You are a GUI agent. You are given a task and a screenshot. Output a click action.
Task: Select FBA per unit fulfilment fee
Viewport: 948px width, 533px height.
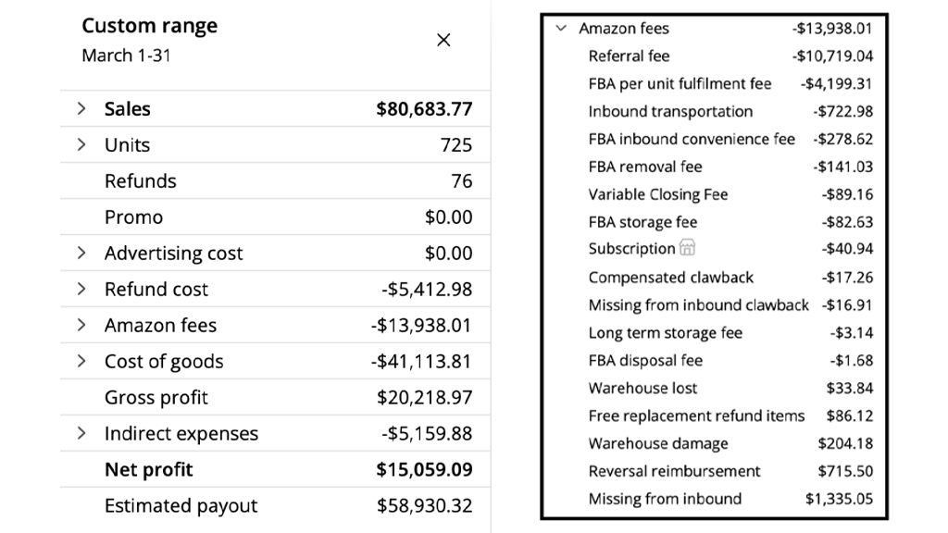(x=680, y=84)
